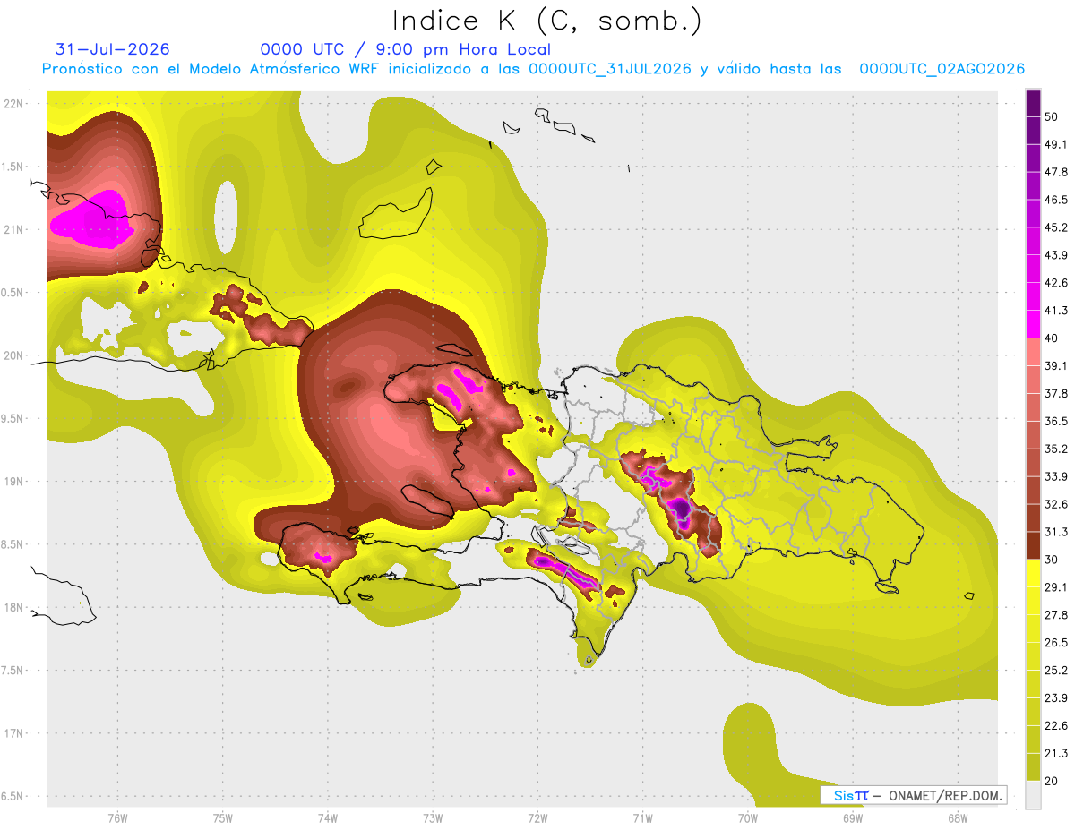Click the "19N" latitude axis label
The height and width of the screenshot is (830, 1075).
pos(14,481)
